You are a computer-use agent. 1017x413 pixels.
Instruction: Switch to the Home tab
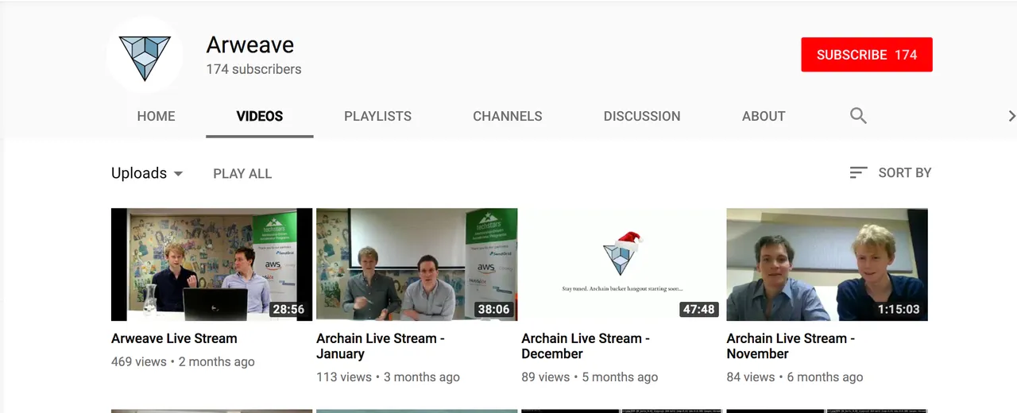pos(156,116)
